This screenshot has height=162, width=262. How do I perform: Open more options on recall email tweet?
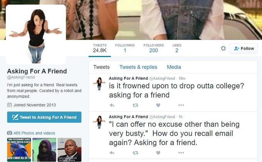pos(181,153)
